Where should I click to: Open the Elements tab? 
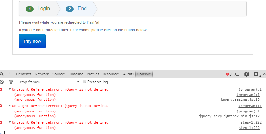tap(24, 74)
